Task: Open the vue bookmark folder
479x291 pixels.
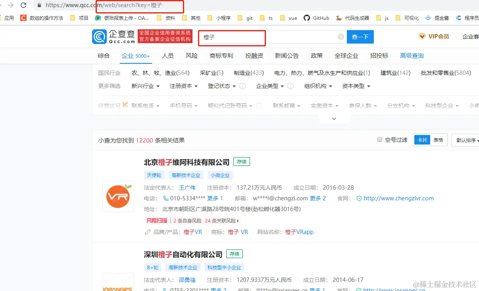Action: tap(289, 18)
